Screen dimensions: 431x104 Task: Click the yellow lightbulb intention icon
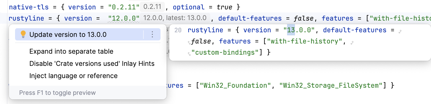pos(23,34)
